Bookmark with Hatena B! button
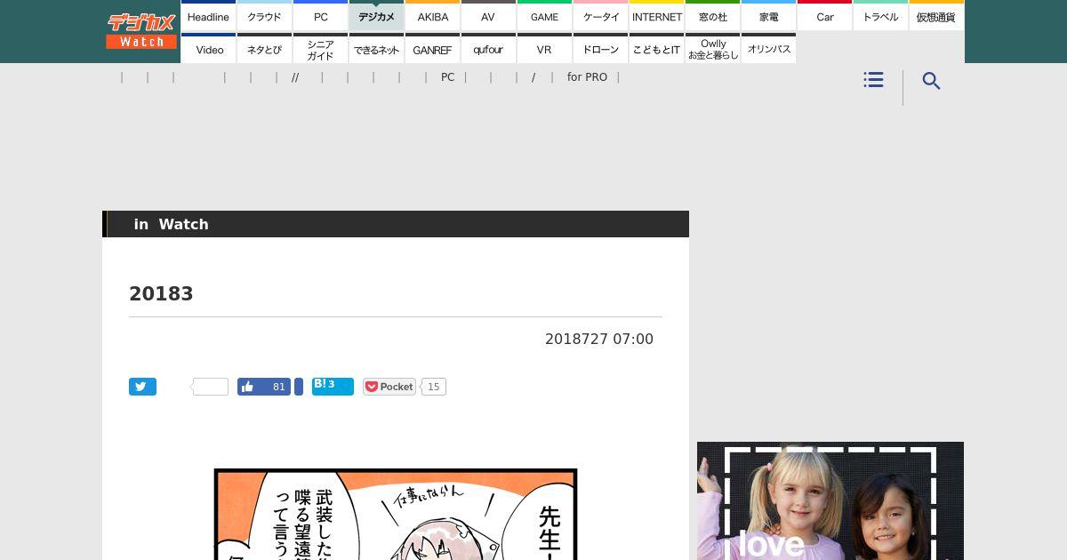 coord(333,387)
